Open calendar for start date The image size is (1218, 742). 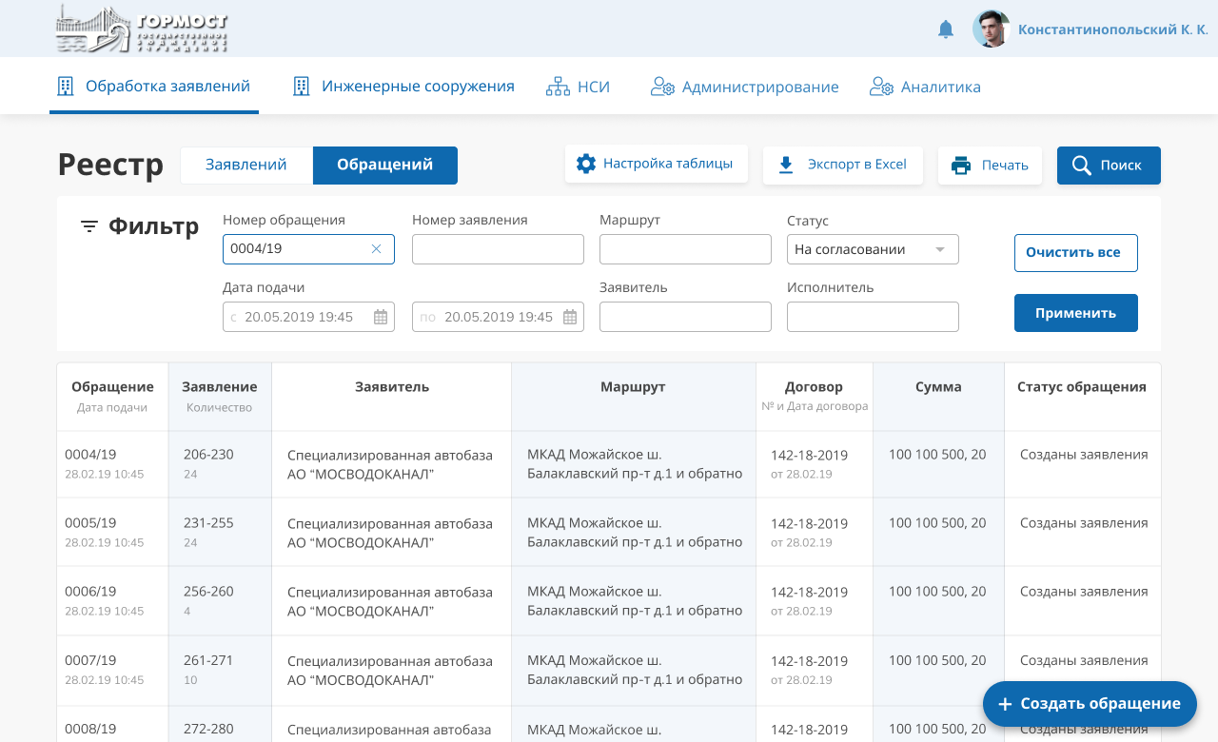tap(381, 318)
